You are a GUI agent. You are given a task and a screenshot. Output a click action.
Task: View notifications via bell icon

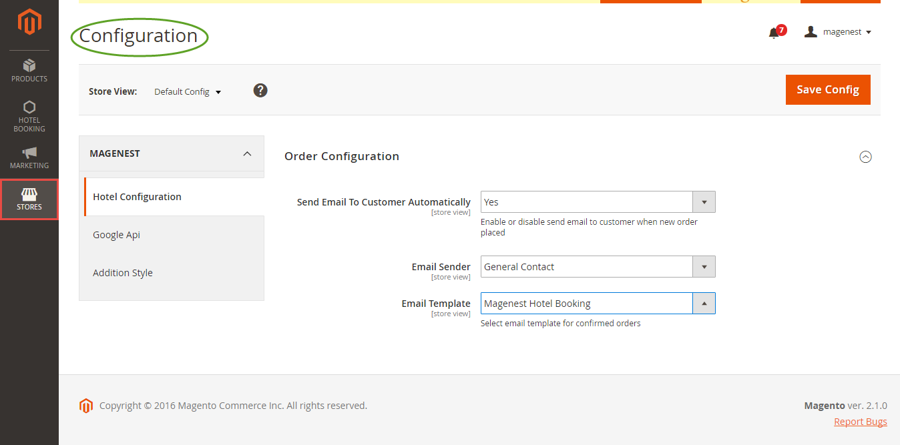point(774,33)
